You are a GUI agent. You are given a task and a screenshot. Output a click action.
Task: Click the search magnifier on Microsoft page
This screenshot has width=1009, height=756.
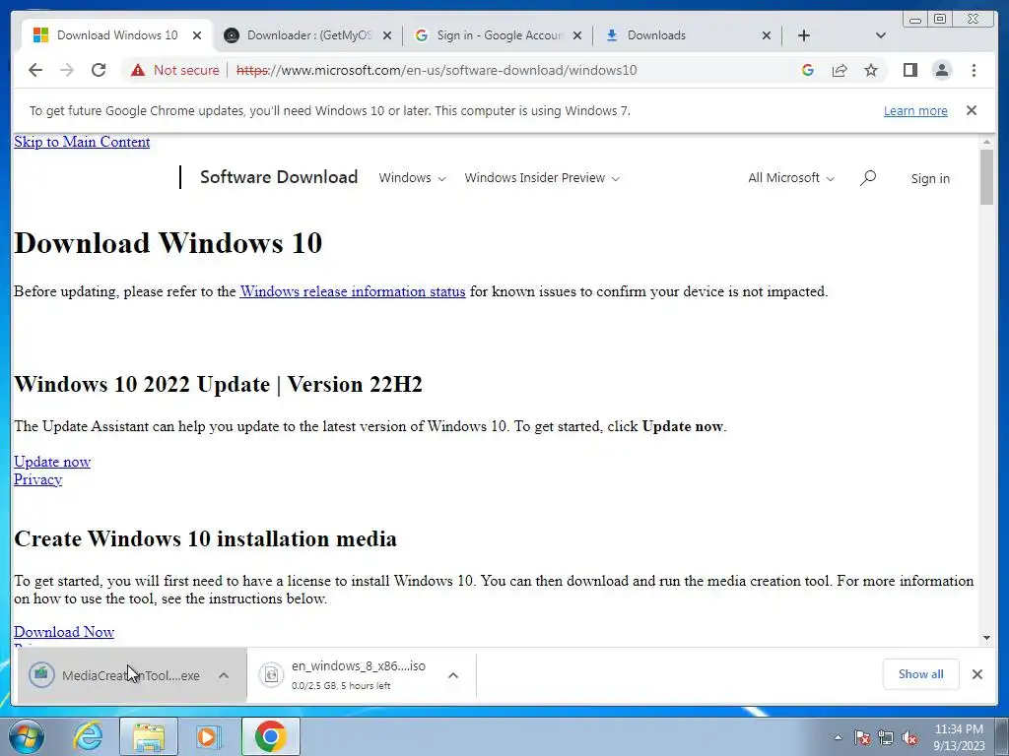pyautogui.click(x=867, y=177)
